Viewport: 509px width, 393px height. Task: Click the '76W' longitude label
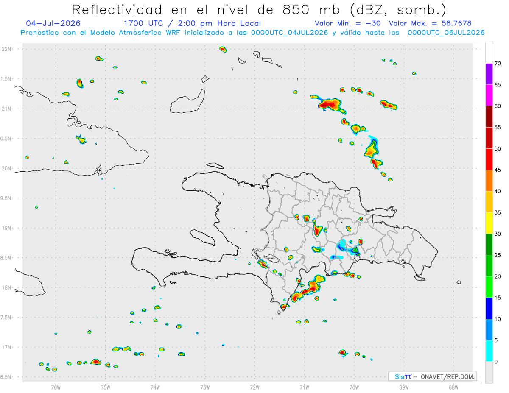(x=56, y=387)
